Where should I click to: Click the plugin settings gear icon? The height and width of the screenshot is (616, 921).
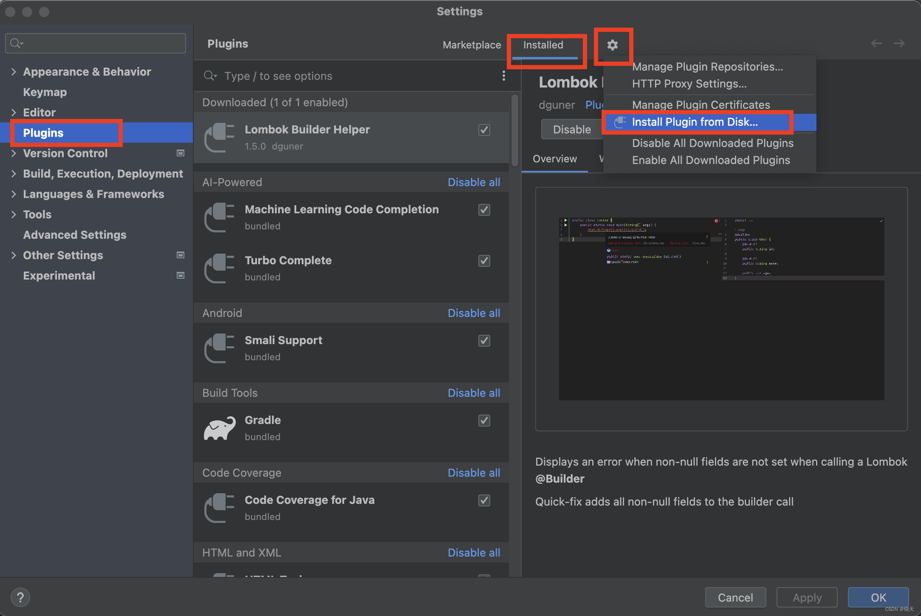612,45
